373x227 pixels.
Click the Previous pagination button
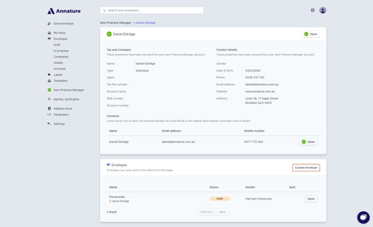point(207,212)
